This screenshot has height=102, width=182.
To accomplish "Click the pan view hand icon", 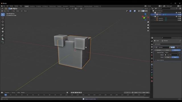I will [148, 25].
